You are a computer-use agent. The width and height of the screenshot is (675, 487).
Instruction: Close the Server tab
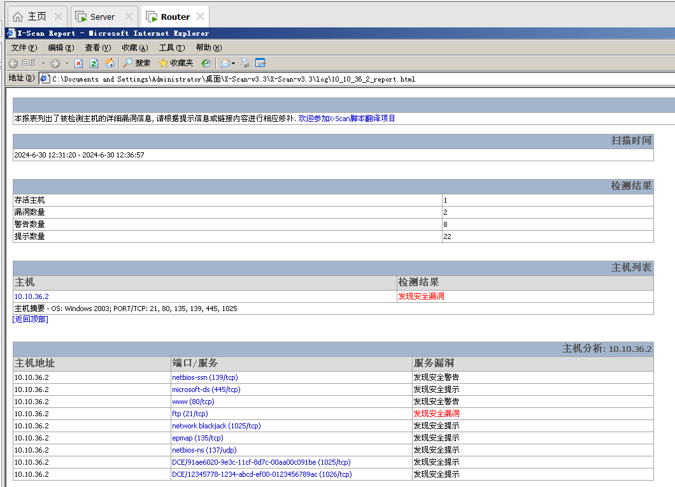129,17
